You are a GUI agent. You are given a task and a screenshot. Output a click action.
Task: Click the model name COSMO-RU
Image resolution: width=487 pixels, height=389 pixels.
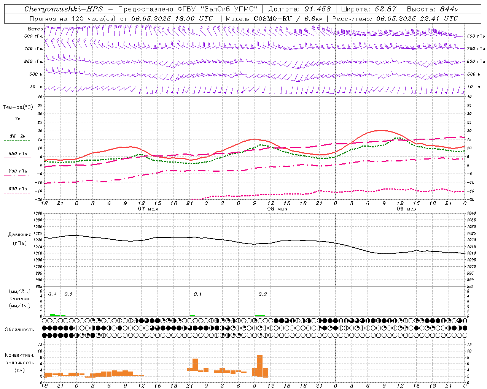[x=273, y=19]
